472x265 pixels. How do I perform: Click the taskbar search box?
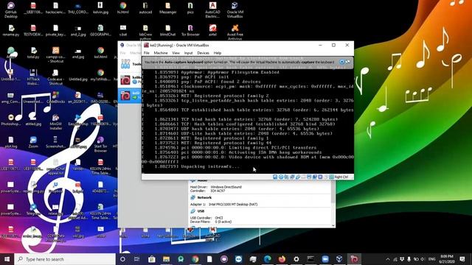click(x=65, y=259)
